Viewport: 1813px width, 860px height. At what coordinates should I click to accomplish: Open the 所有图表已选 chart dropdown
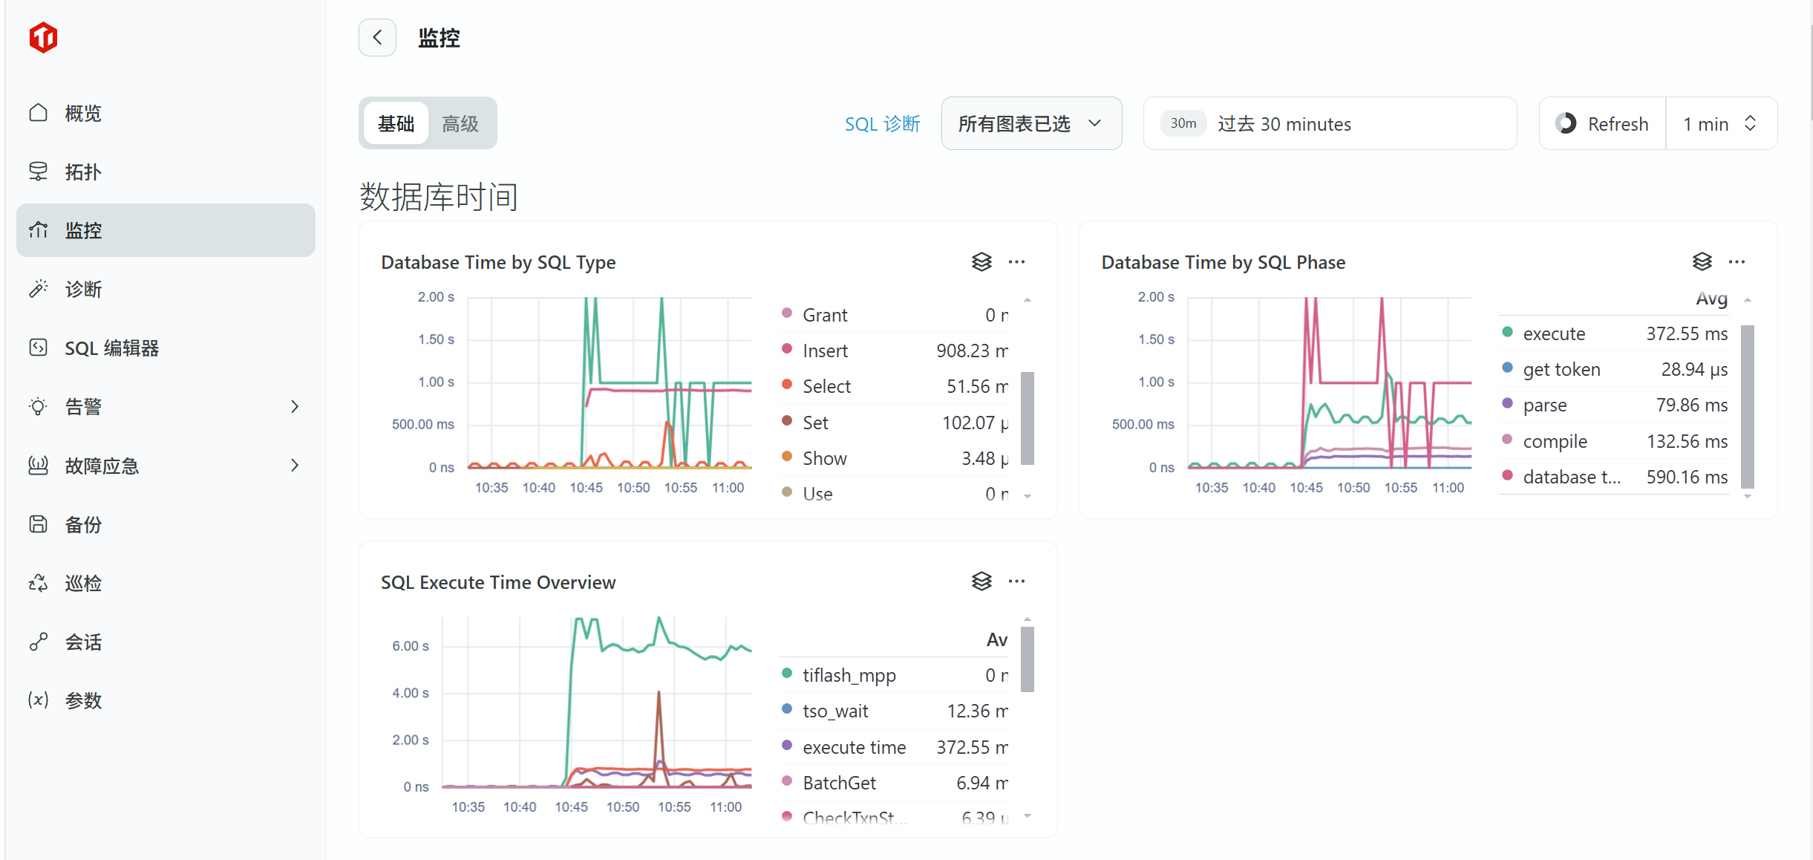click(x=1030, y=123)
